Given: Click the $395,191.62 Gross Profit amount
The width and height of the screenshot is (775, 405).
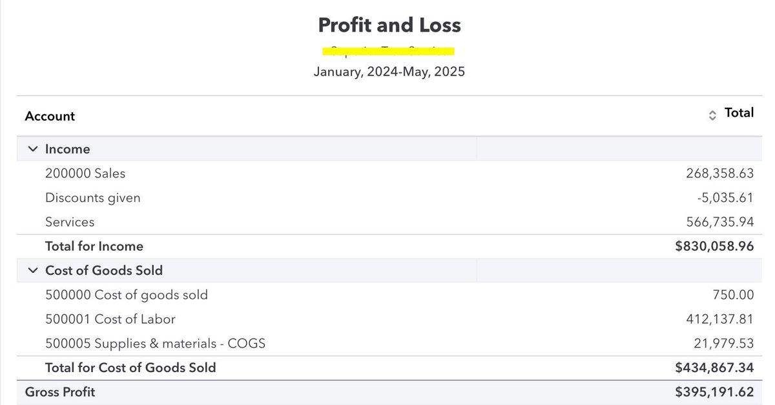Looking at the screenshot, I should click(x=714, y=392).
